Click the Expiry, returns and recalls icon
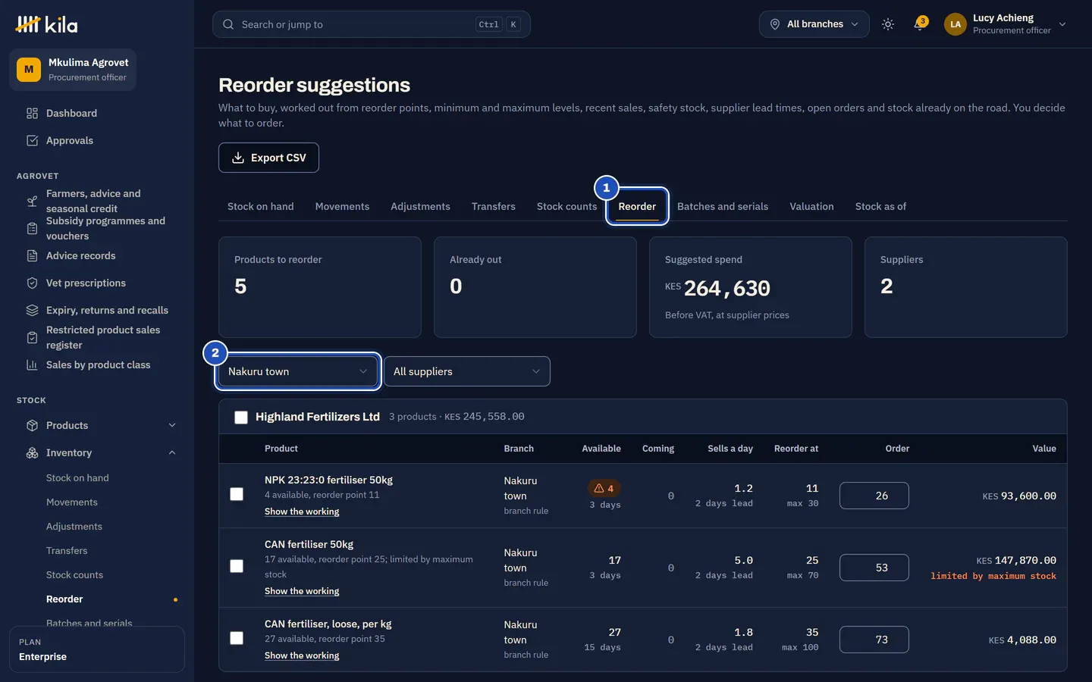 [x=32, y=311]
